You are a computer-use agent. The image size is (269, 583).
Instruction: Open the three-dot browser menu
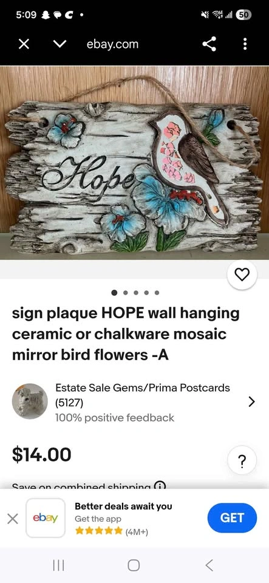[245, 44]
